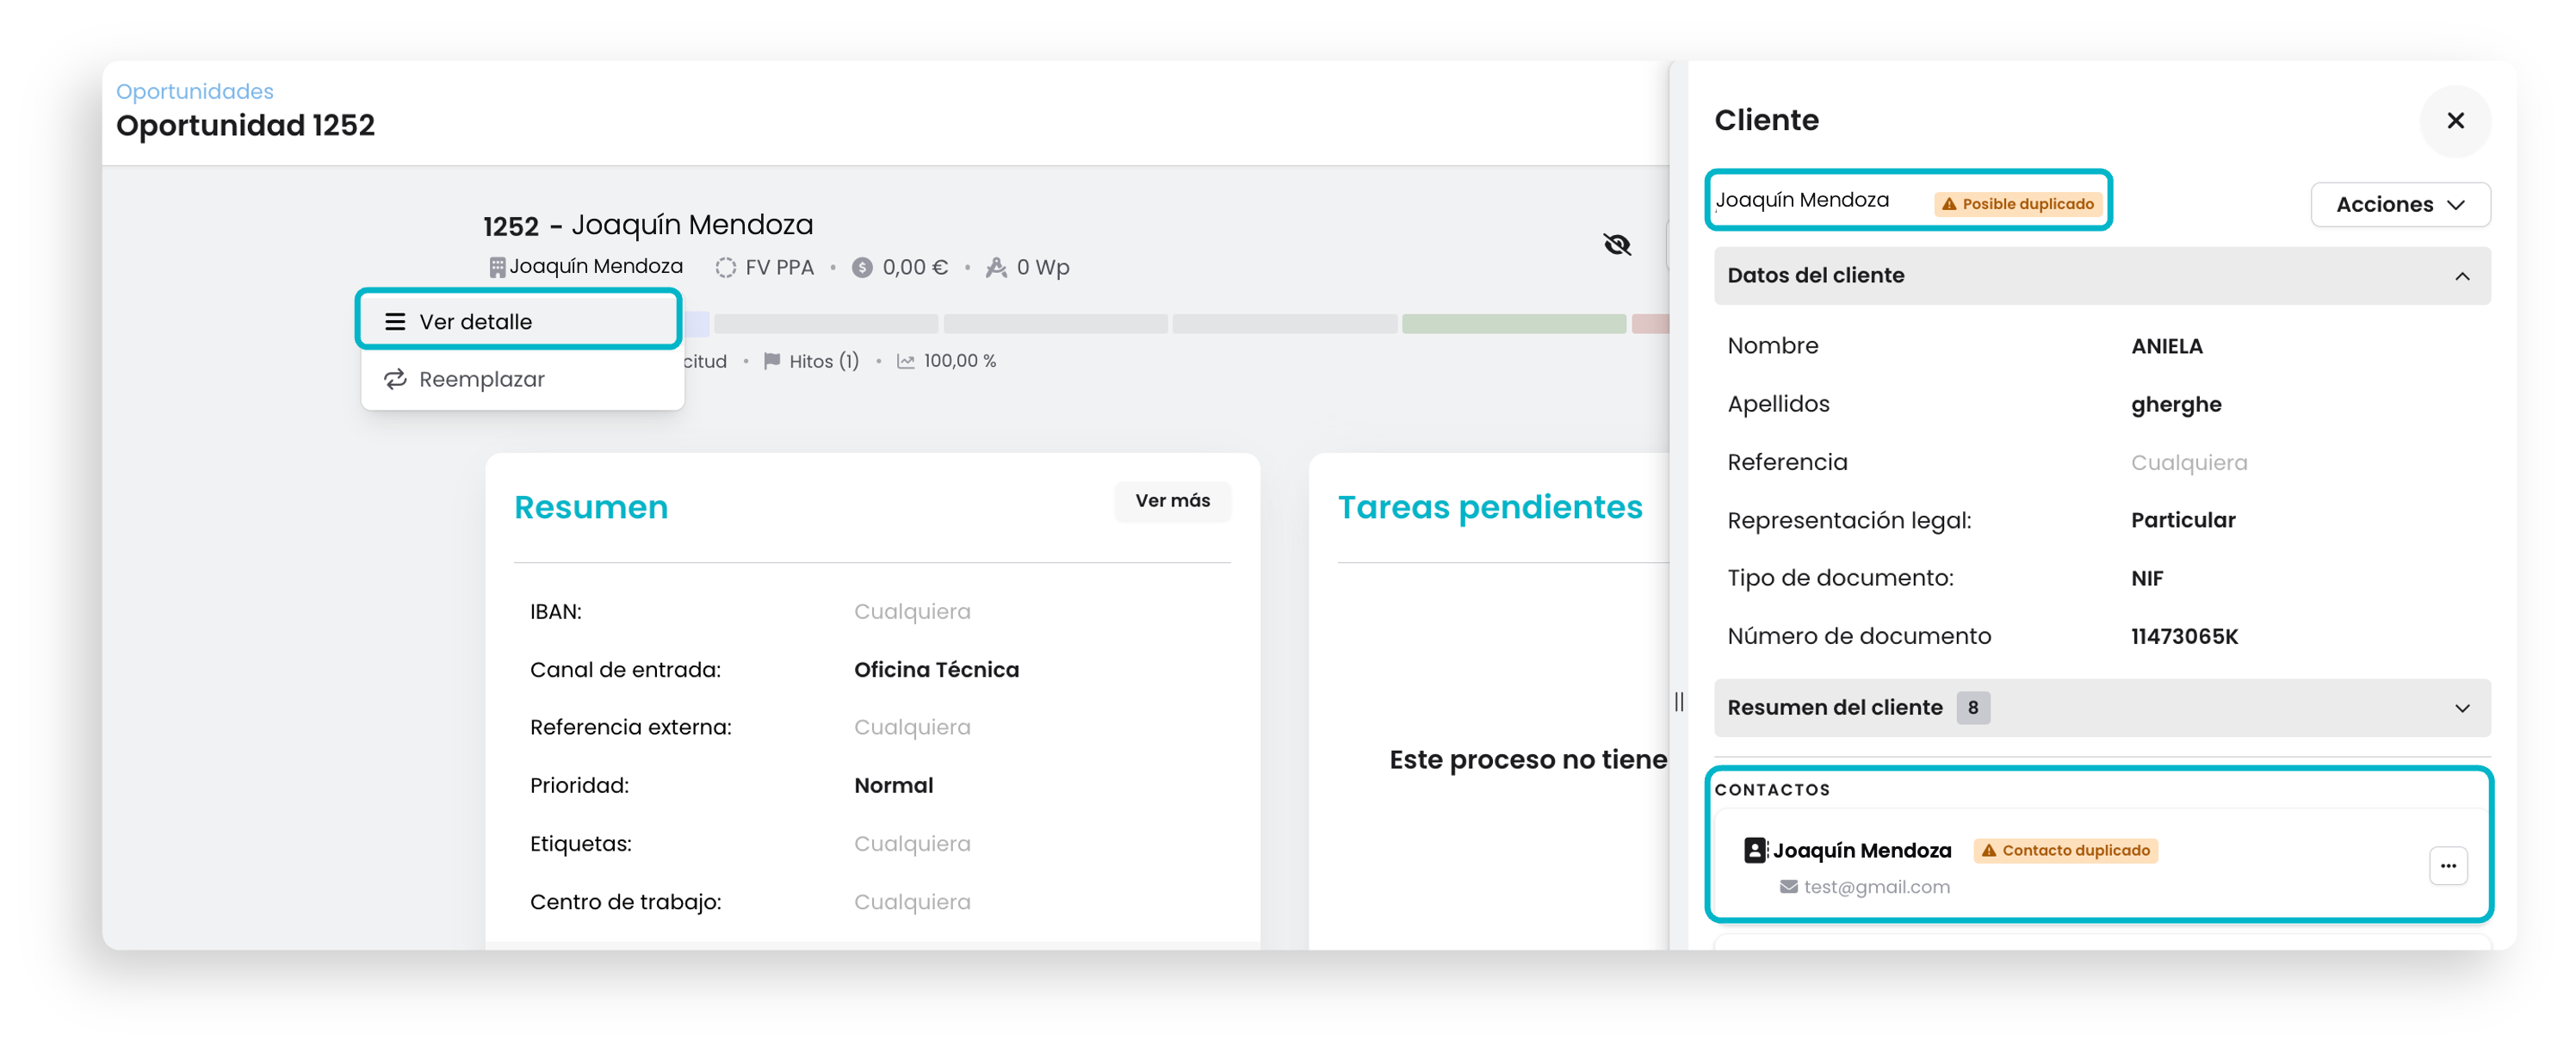Select Ver detalle from the menu
Viewport: 2576px width, 1053px height.
click(x=520, y=321)
